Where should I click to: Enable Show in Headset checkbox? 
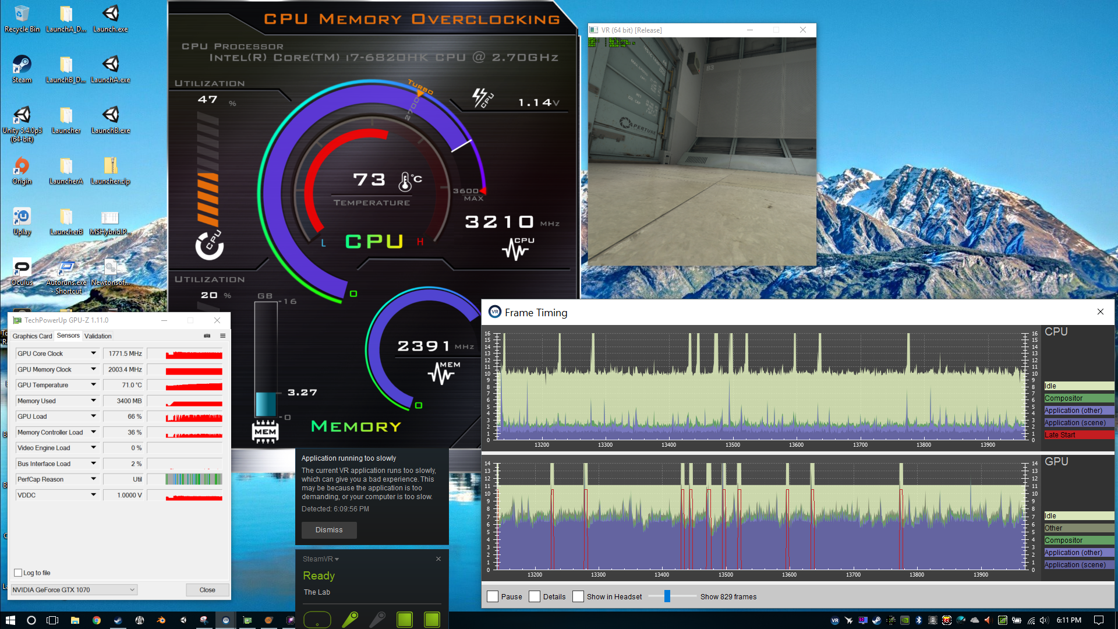[578, 596]
